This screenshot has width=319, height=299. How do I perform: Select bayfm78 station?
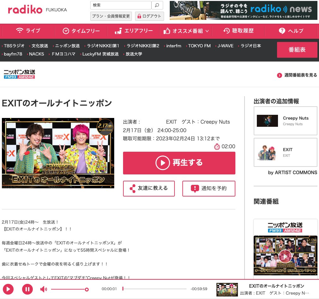(13, 54)
